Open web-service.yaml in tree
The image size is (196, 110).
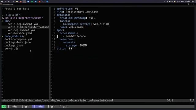click(x=20, y=33)
